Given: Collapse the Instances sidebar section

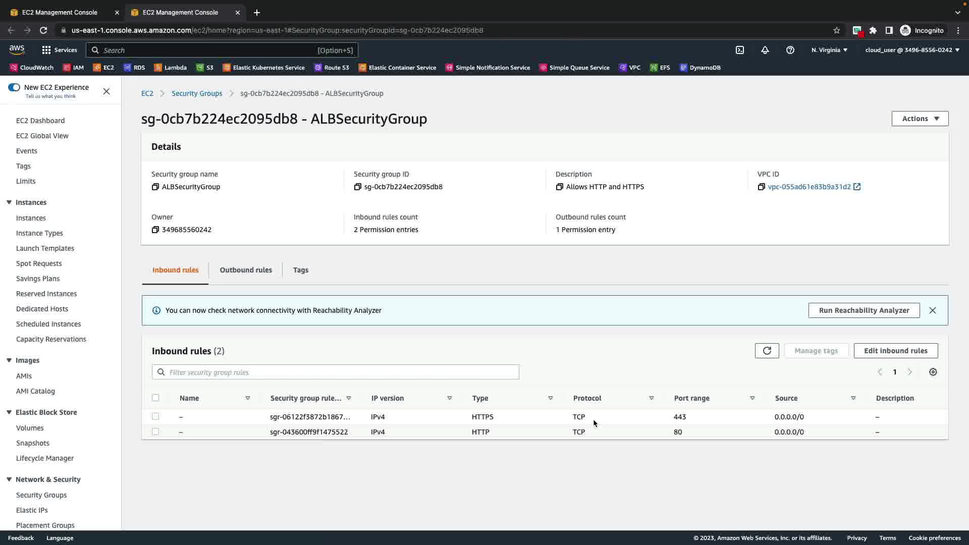Looking at the screenshot, I should 9,202.
